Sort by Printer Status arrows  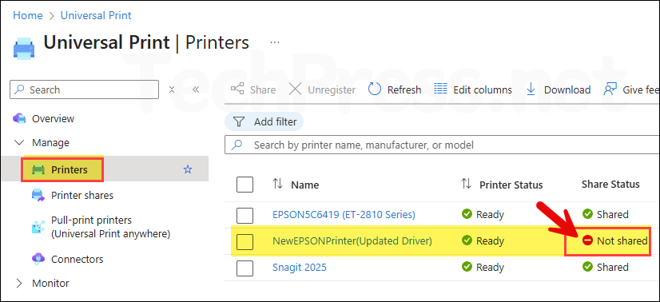(466, 185)
